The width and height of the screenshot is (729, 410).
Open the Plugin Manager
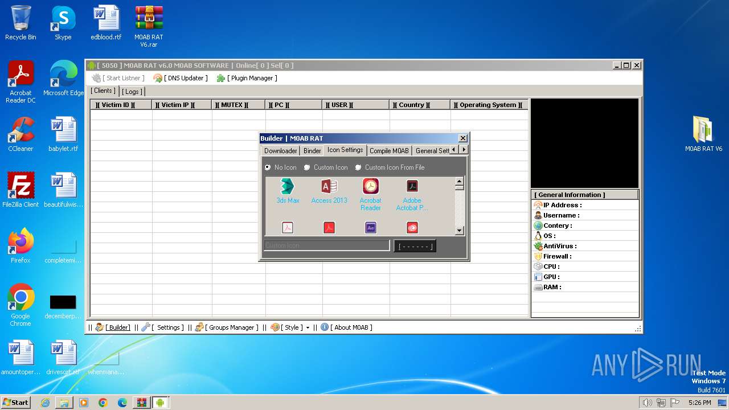click(x=247, y=78)
